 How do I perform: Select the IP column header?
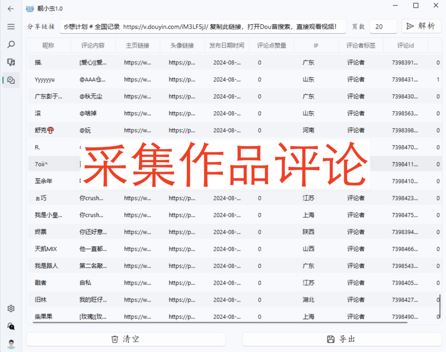point(316,45)
